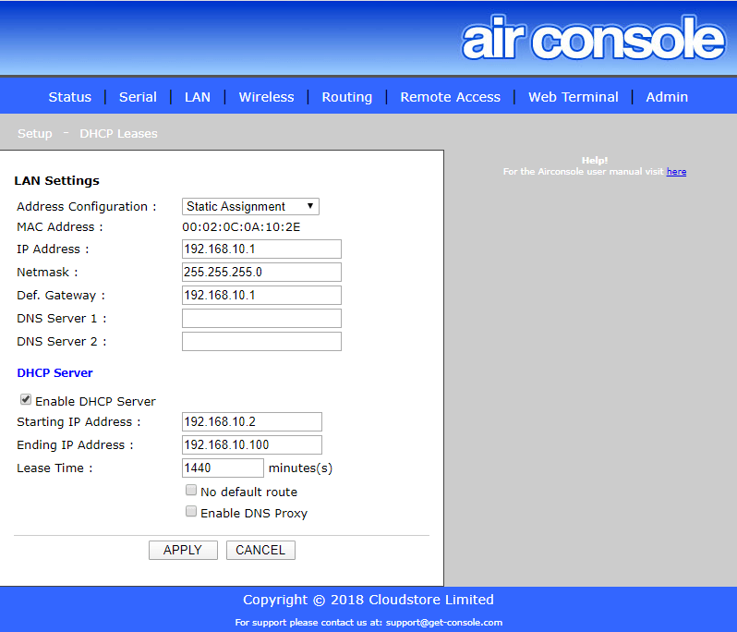
Task: Open the LAN menu
Action: [198, 97]
